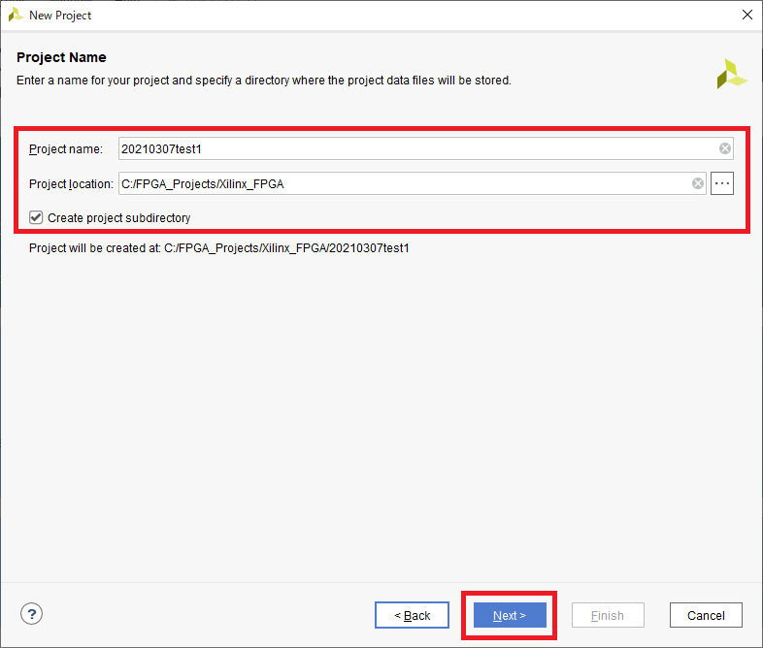
Task: Click the 'Project location:' field label
Action: 71,183
